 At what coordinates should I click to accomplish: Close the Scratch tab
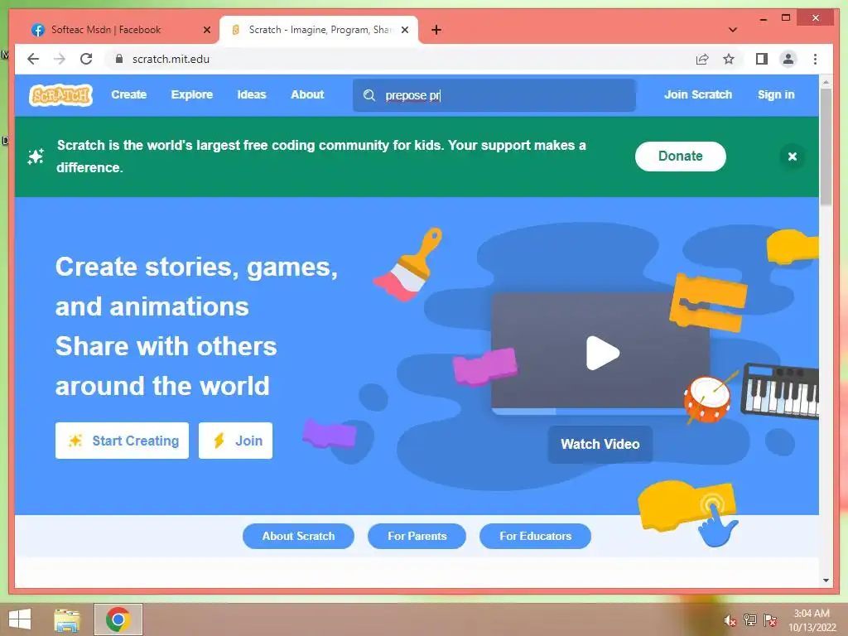(404, 30)
